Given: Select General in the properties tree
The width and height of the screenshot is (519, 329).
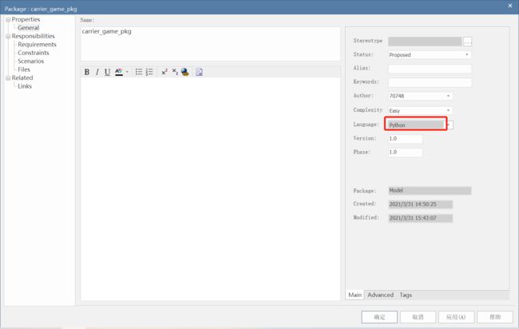Looking at the screenshot, I should pos(29,28).
